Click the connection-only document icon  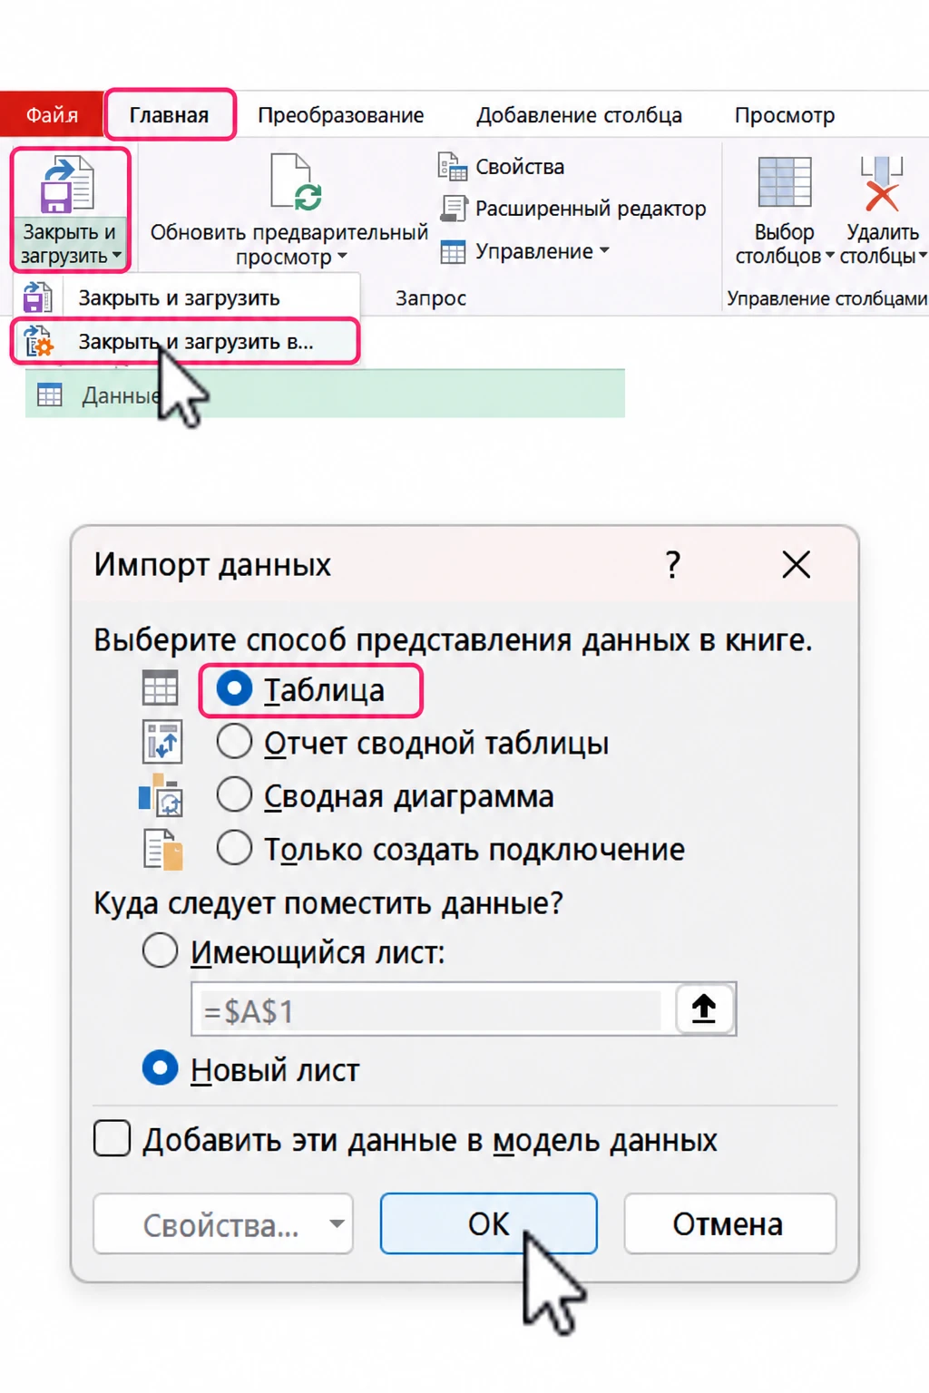pyautogui.click(x=163, y=850)
